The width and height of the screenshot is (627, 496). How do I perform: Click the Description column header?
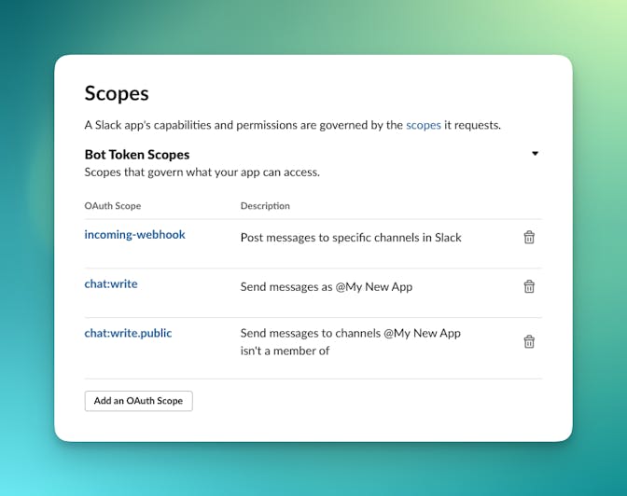click(x=265, y=206)
